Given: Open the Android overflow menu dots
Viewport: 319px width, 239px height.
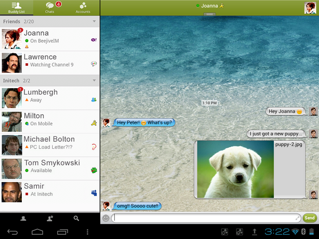Looking at the screenshot, I should pos(88,232).
